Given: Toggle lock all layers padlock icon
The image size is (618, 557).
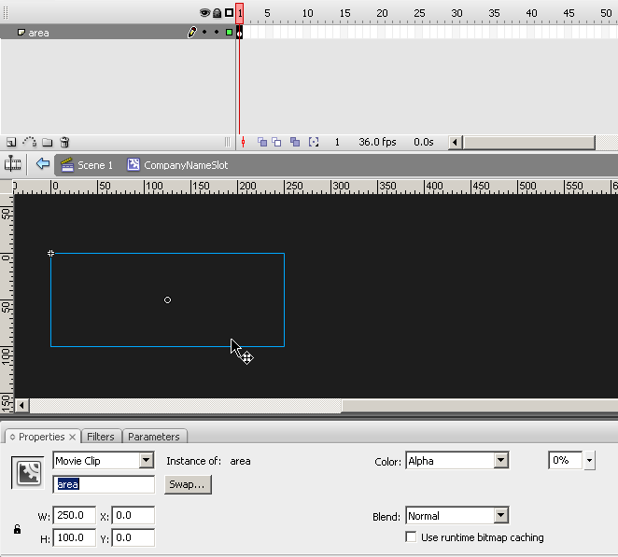Looking at the screenshot, I should [x=217, y=13].
